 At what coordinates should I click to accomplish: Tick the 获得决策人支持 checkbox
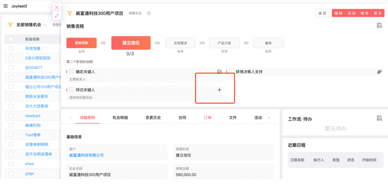(232, 71)
